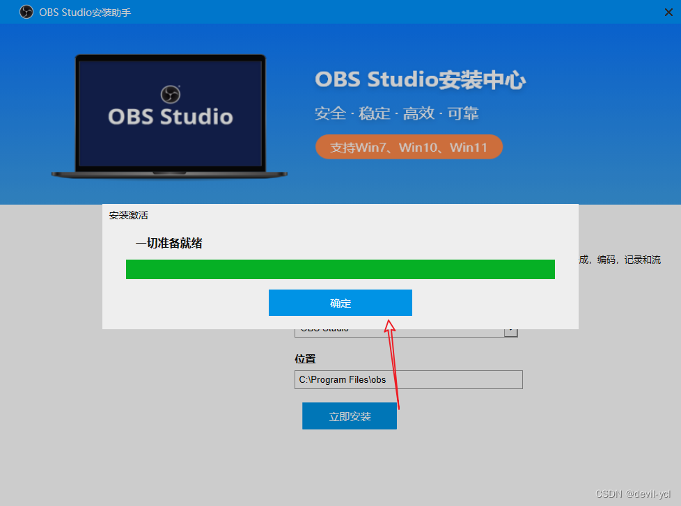
Task: Confirm with the 确定 button
Action: pyautogui.click(x=340, y=303)
